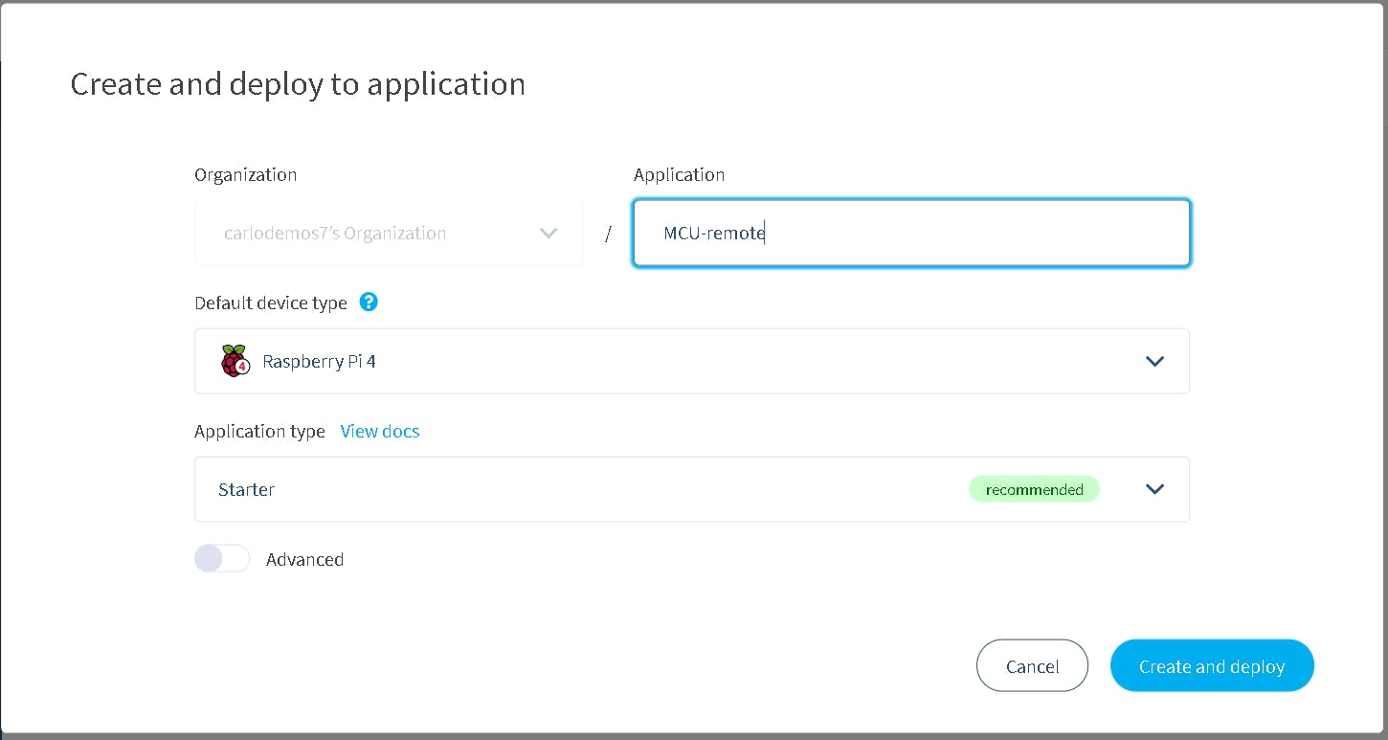Click the 'Application type' label
This screenshot has height=740, width=1388.
(x=259, y=431)
